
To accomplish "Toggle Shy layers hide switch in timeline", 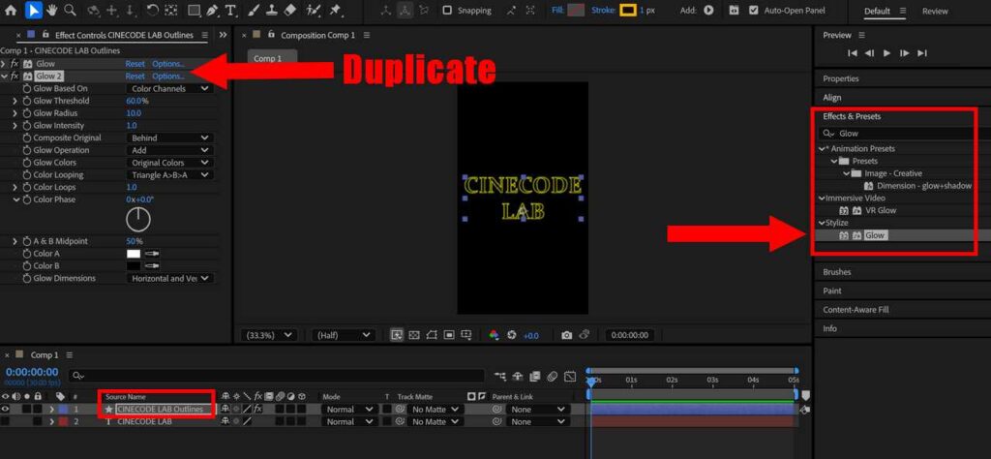I will pos(519,377).
